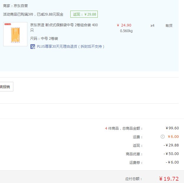Screen dimensions: 184x183
Task: Click the 应付总额 label
Action: click(x=134, y=179)
